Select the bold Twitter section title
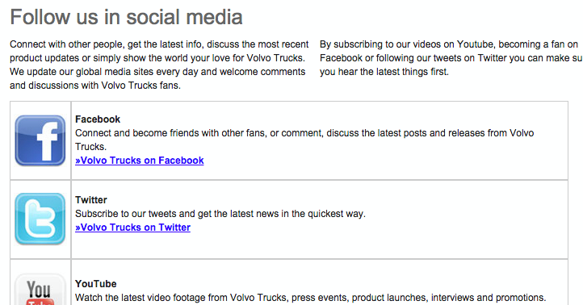The image size is (583, 305). coord(91,200)
